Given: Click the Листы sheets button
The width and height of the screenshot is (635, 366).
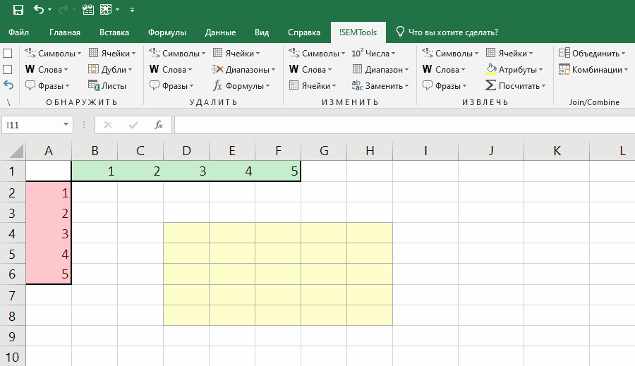Looking at the screenshot, I should pos(107,86).
